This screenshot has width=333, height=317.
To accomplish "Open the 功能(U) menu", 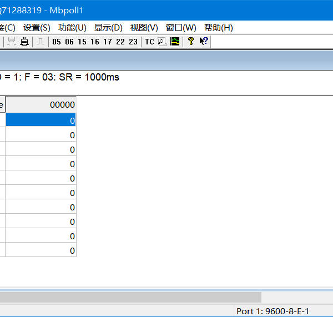I will 72,27.
